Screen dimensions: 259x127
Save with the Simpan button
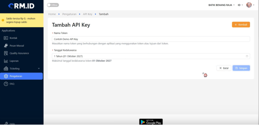tap(241, 68)
